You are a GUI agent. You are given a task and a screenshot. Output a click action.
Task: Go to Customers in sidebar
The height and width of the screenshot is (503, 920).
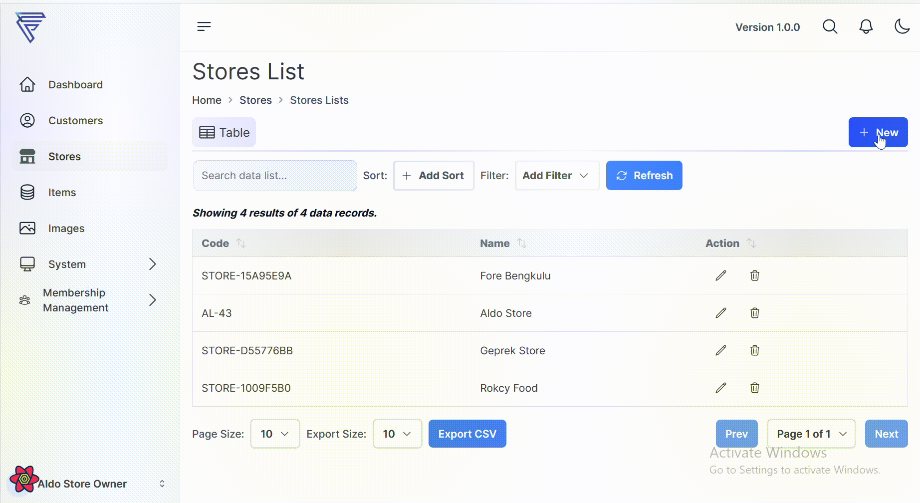click(90, 121)
